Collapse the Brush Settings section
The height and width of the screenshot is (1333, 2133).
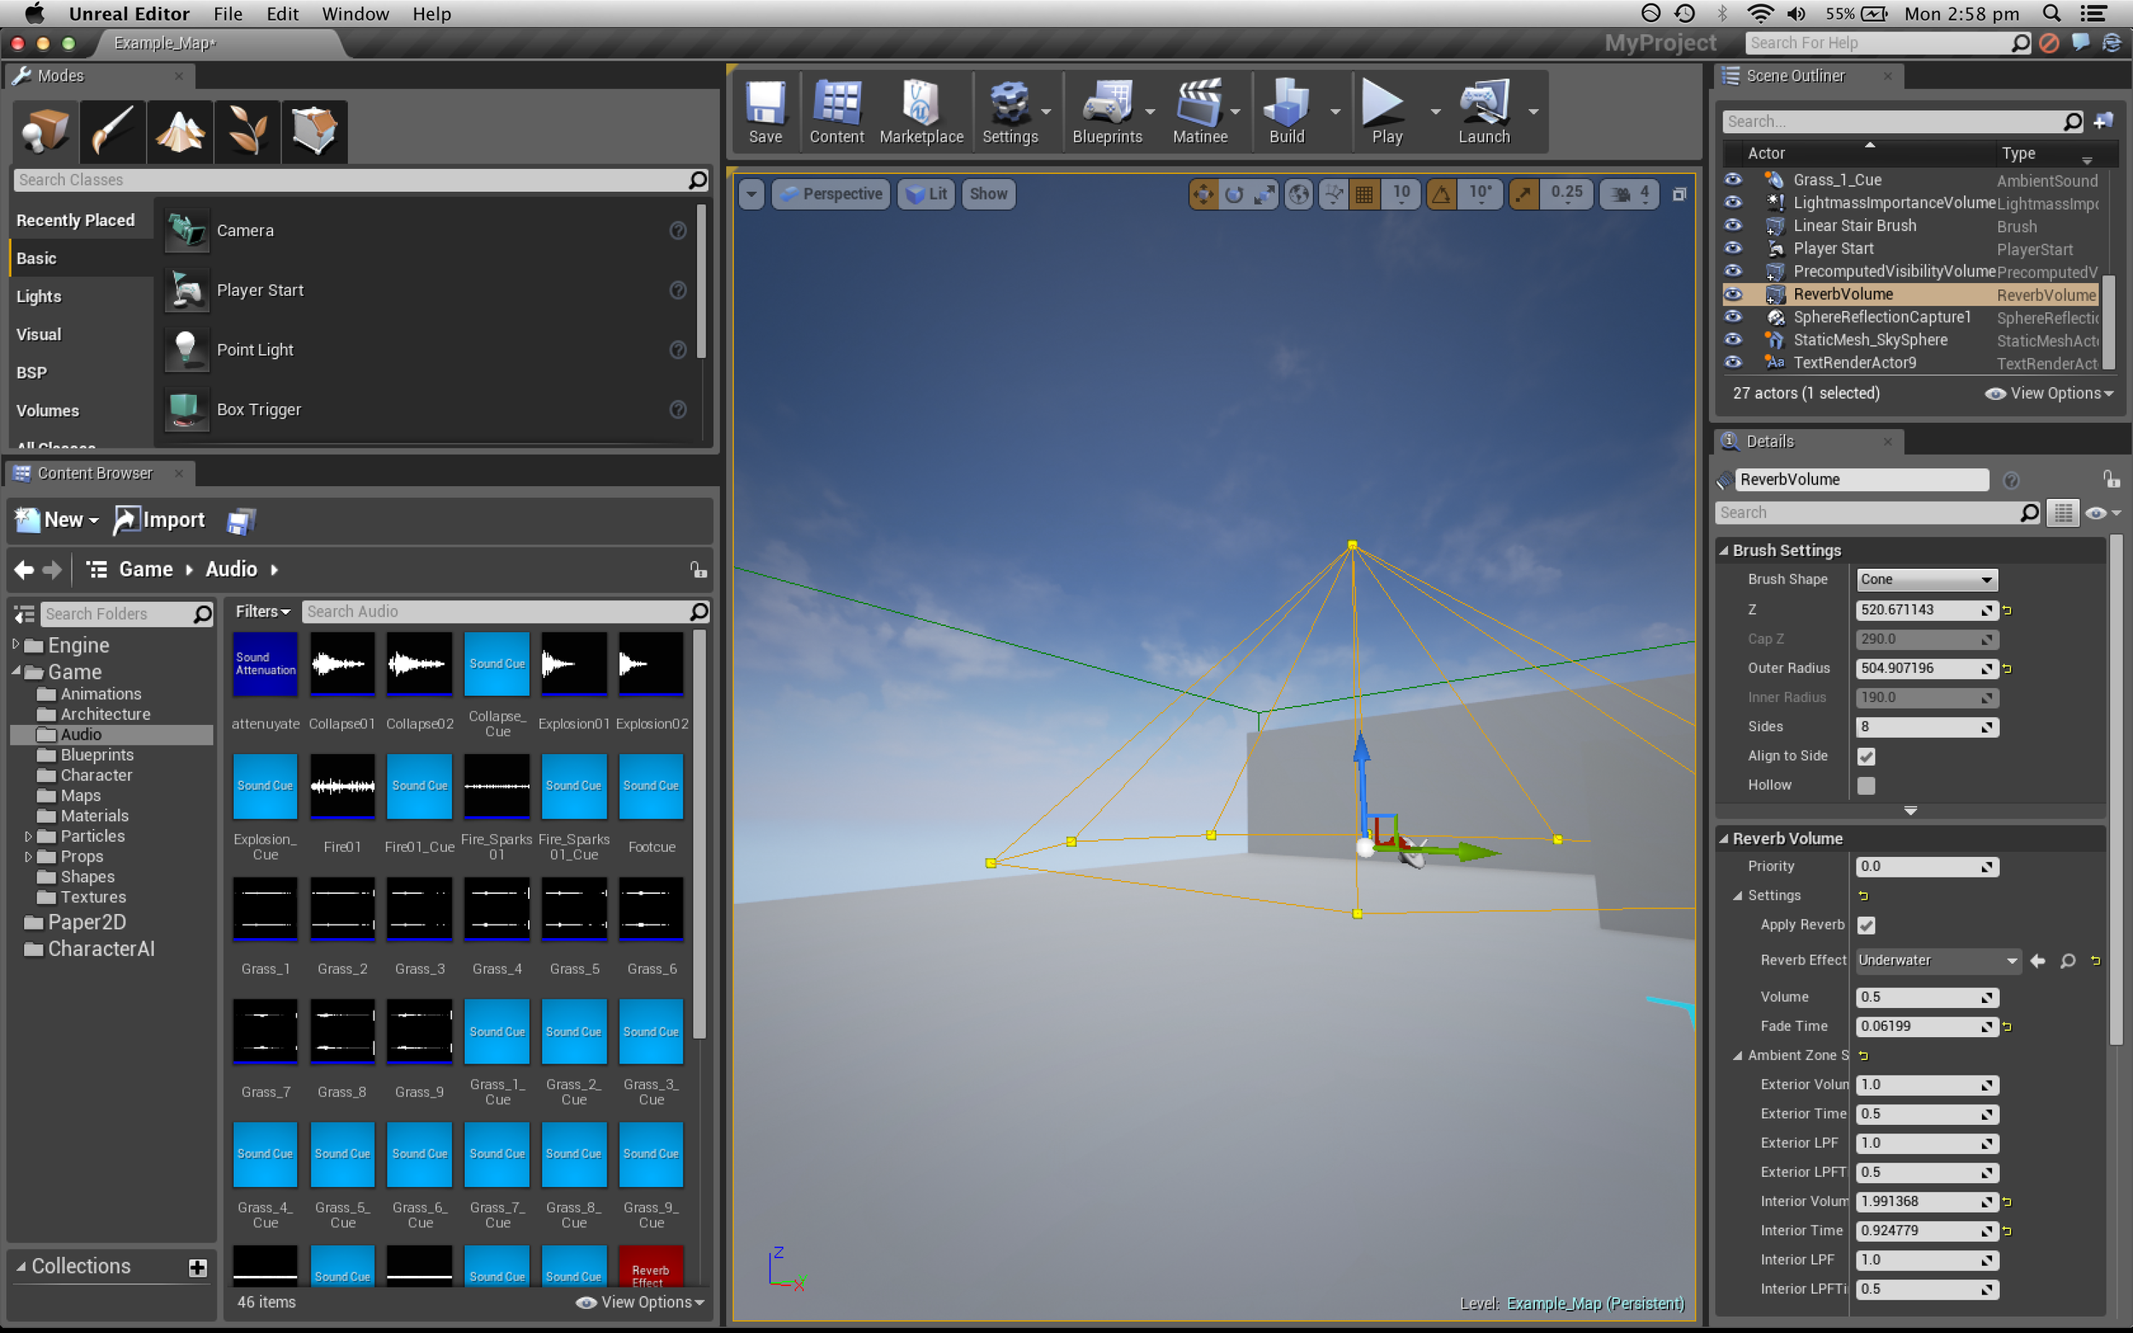click(1723, 550)
